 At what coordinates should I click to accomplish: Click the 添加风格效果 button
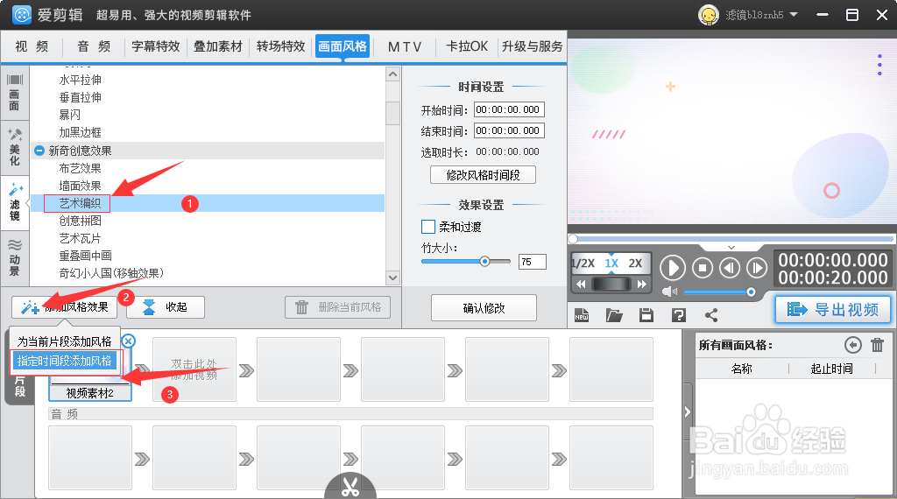point(64,307)
